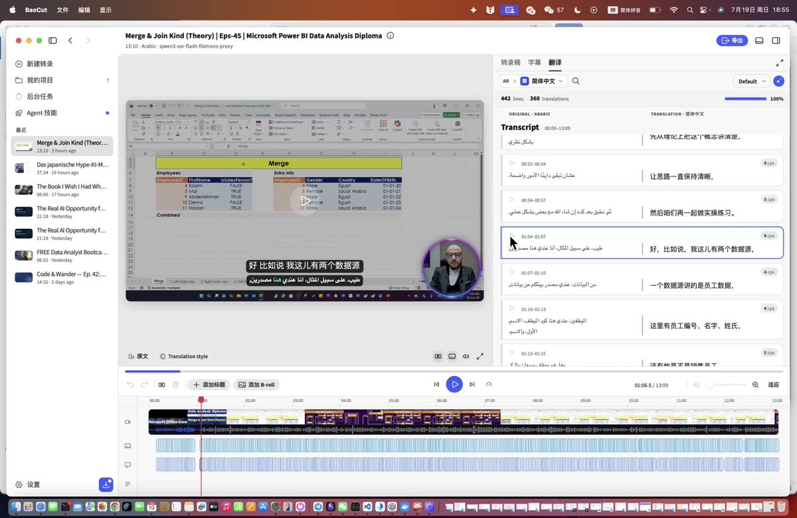Open the 简体中文 target language dropdown
The image size is (797, 518).
tap(543, 81)
